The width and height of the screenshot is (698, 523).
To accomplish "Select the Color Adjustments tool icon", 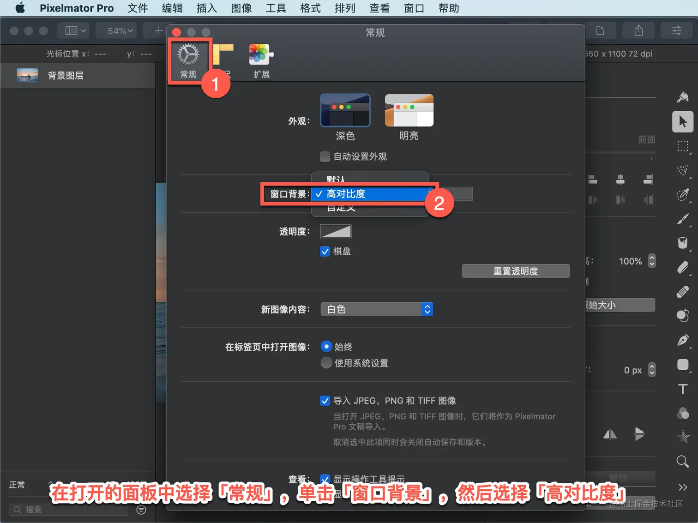I will [683, 316].
